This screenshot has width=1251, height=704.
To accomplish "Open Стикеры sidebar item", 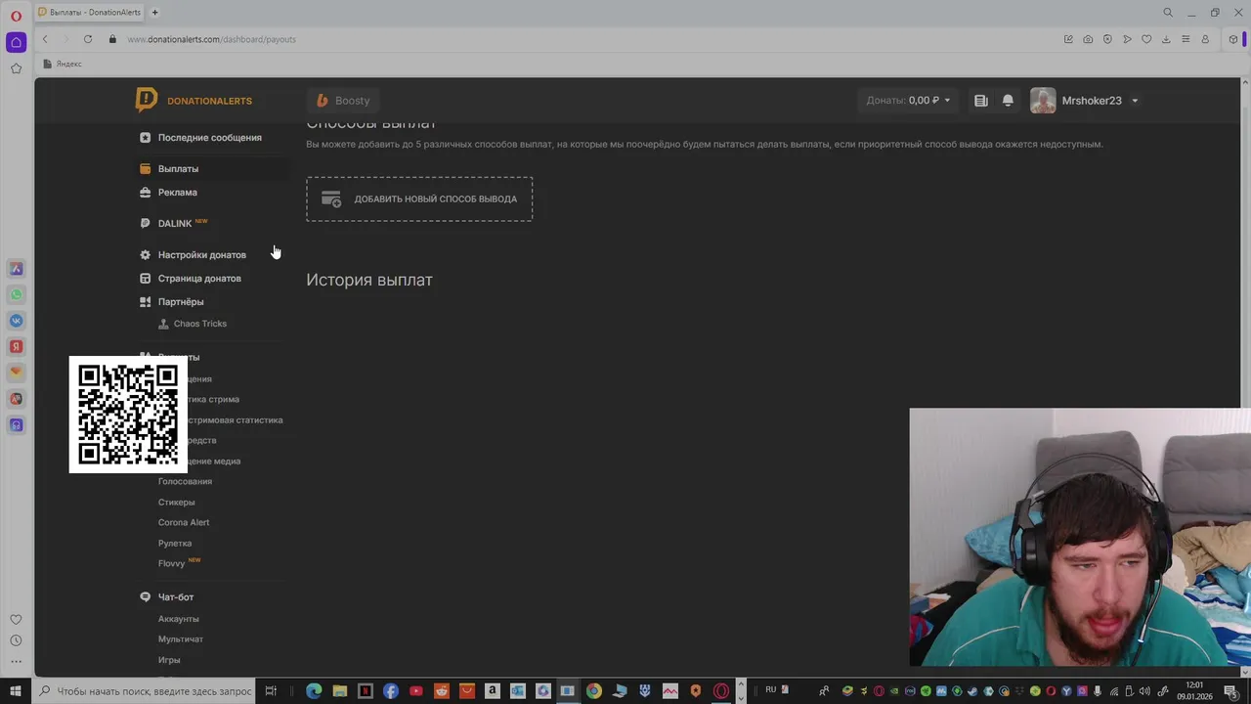I will [x=176, y=503].
